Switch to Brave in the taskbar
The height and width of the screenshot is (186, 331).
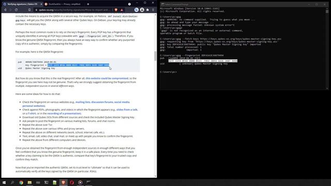[x=63, y=182]
